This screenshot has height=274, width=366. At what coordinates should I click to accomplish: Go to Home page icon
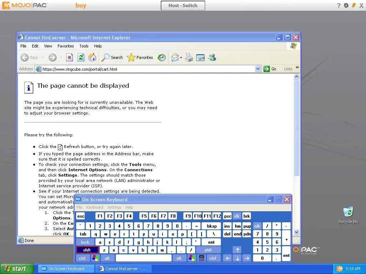(92, 57)
